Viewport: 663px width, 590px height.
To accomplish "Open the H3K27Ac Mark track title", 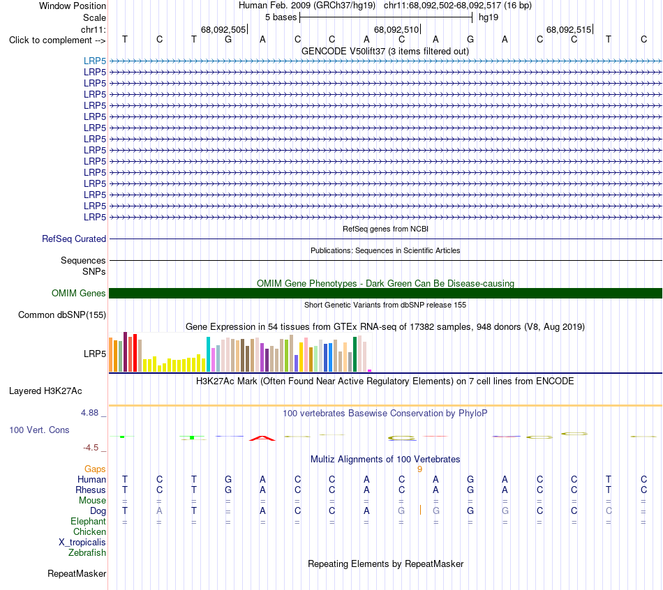I will pos(385,381).
